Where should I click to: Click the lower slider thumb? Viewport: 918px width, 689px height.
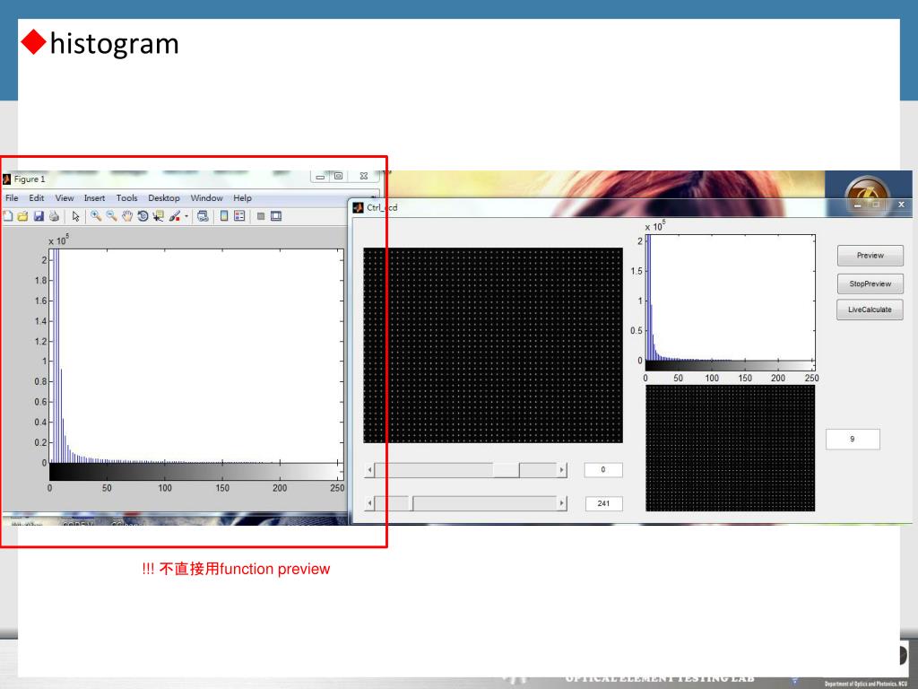(x=411, y=503)
